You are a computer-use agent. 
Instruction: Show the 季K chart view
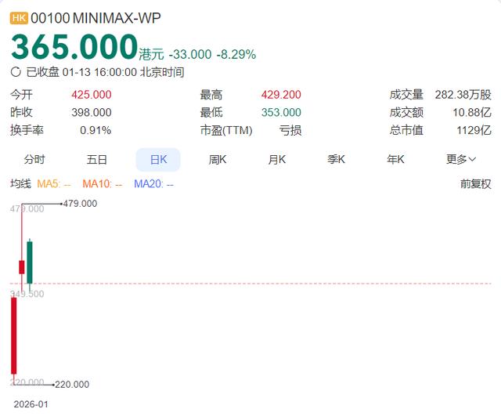(x=337, y=159)
